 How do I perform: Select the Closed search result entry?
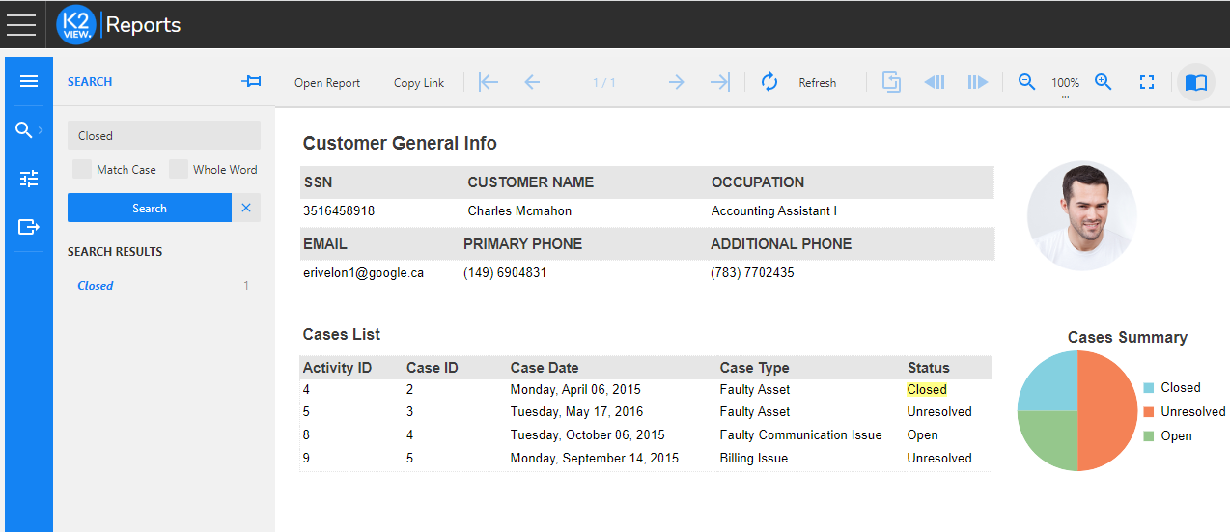tap(96, 286)
